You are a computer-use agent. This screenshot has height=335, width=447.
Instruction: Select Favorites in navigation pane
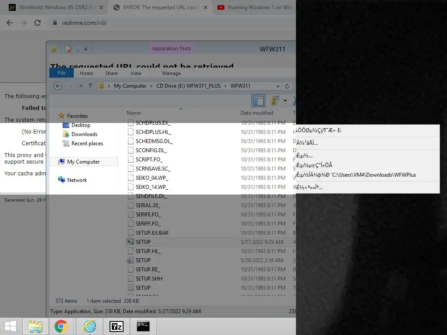[x=73, y=116]
